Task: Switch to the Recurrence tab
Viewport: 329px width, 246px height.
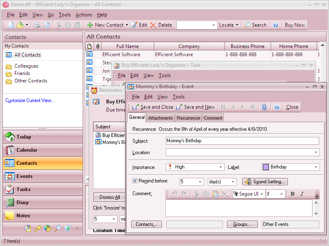Action: click(188, 118)
